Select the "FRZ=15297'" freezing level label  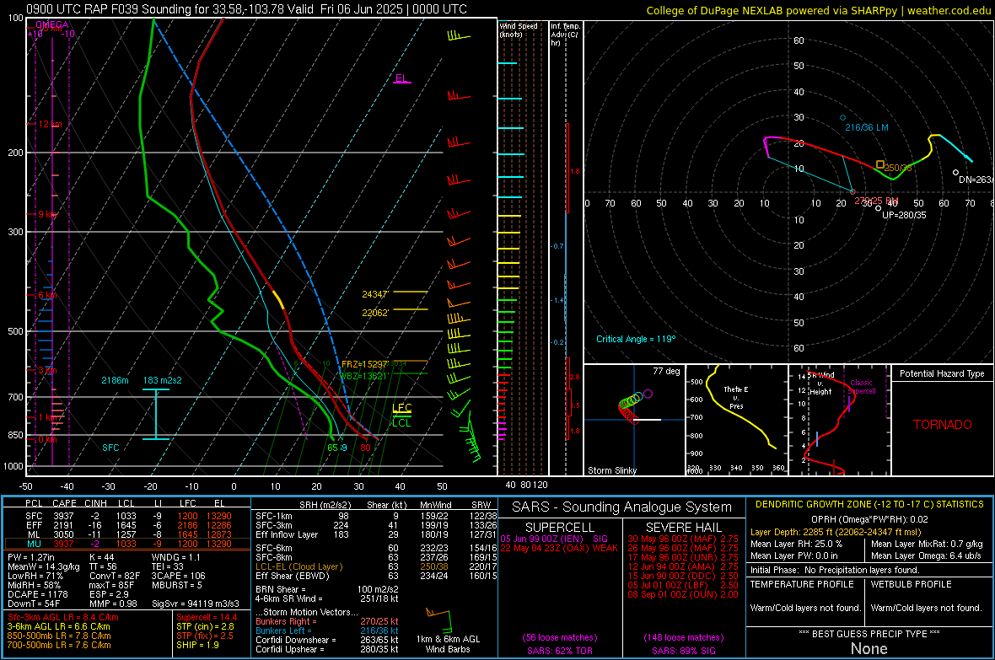(364, 364)
